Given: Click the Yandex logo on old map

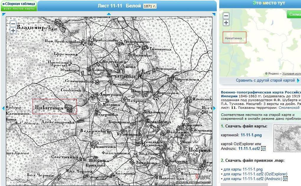Looking at the screenshot, I should (203, 177).
